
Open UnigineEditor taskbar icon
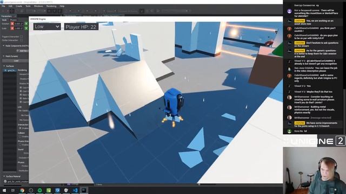tap(84, 190)
